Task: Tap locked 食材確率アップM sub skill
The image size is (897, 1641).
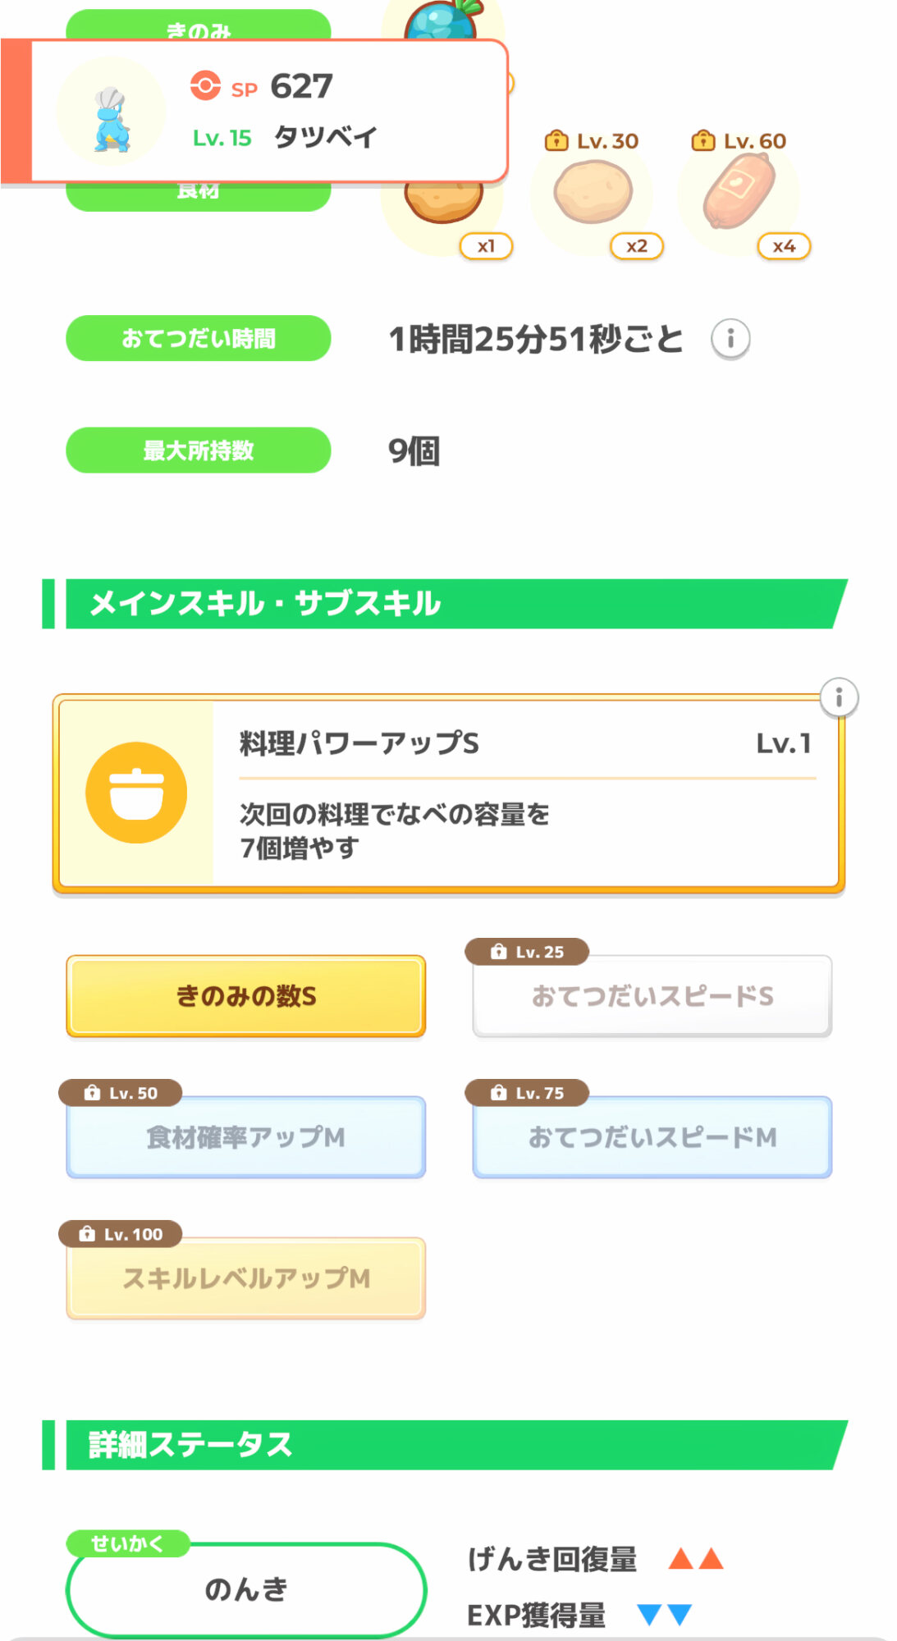Action: pos(246,1137)
